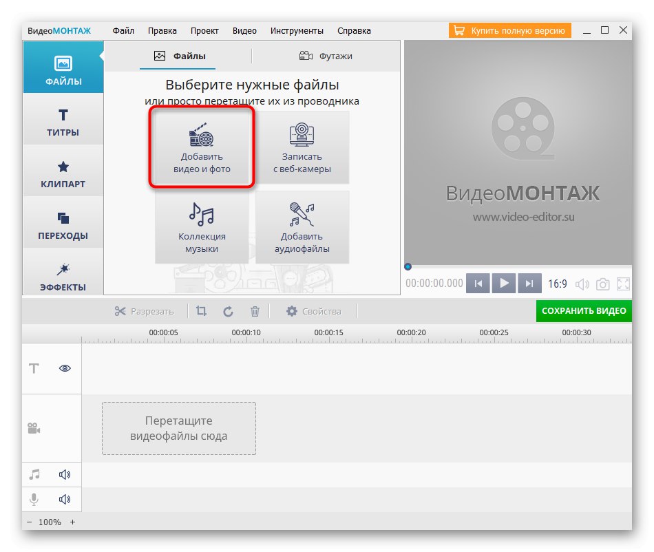Open the Файл menu
This screenshot has height=552, width=654.
click(123, 31)
